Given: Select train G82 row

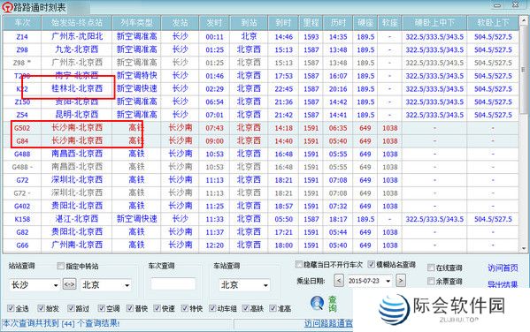Looking at the screenshot, I should coord(260,232).
